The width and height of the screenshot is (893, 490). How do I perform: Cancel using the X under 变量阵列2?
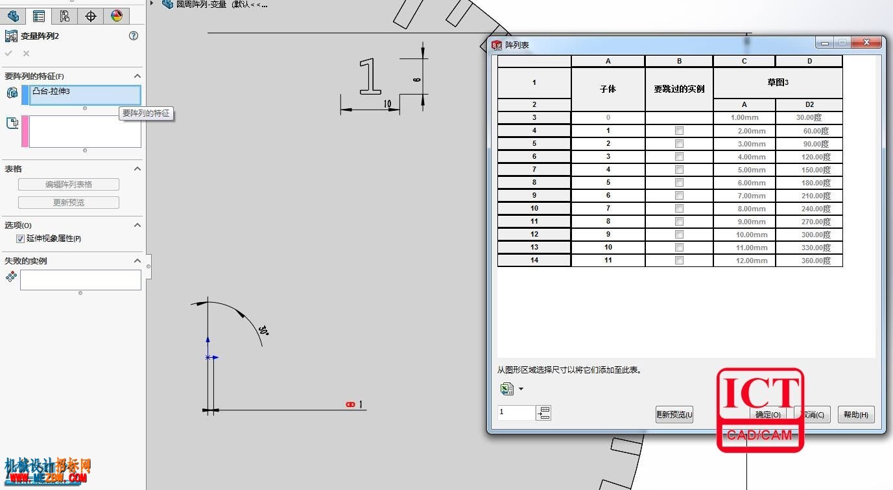click(x=26, y=54)
